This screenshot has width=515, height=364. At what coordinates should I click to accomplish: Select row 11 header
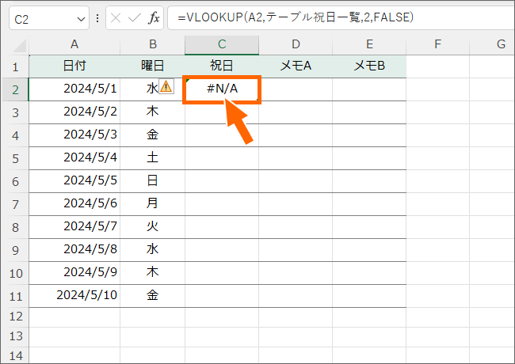(15, 296)
